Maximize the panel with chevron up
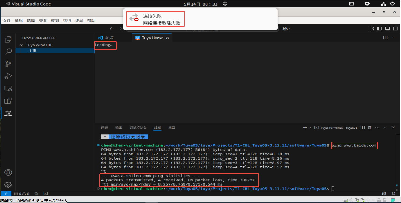This screenshot has width=401, height=203. 385,128
